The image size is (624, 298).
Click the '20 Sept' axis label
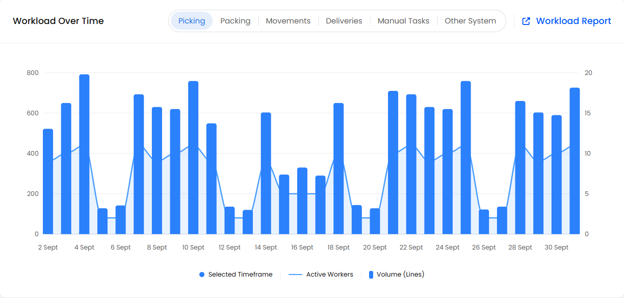pos(375,247)
